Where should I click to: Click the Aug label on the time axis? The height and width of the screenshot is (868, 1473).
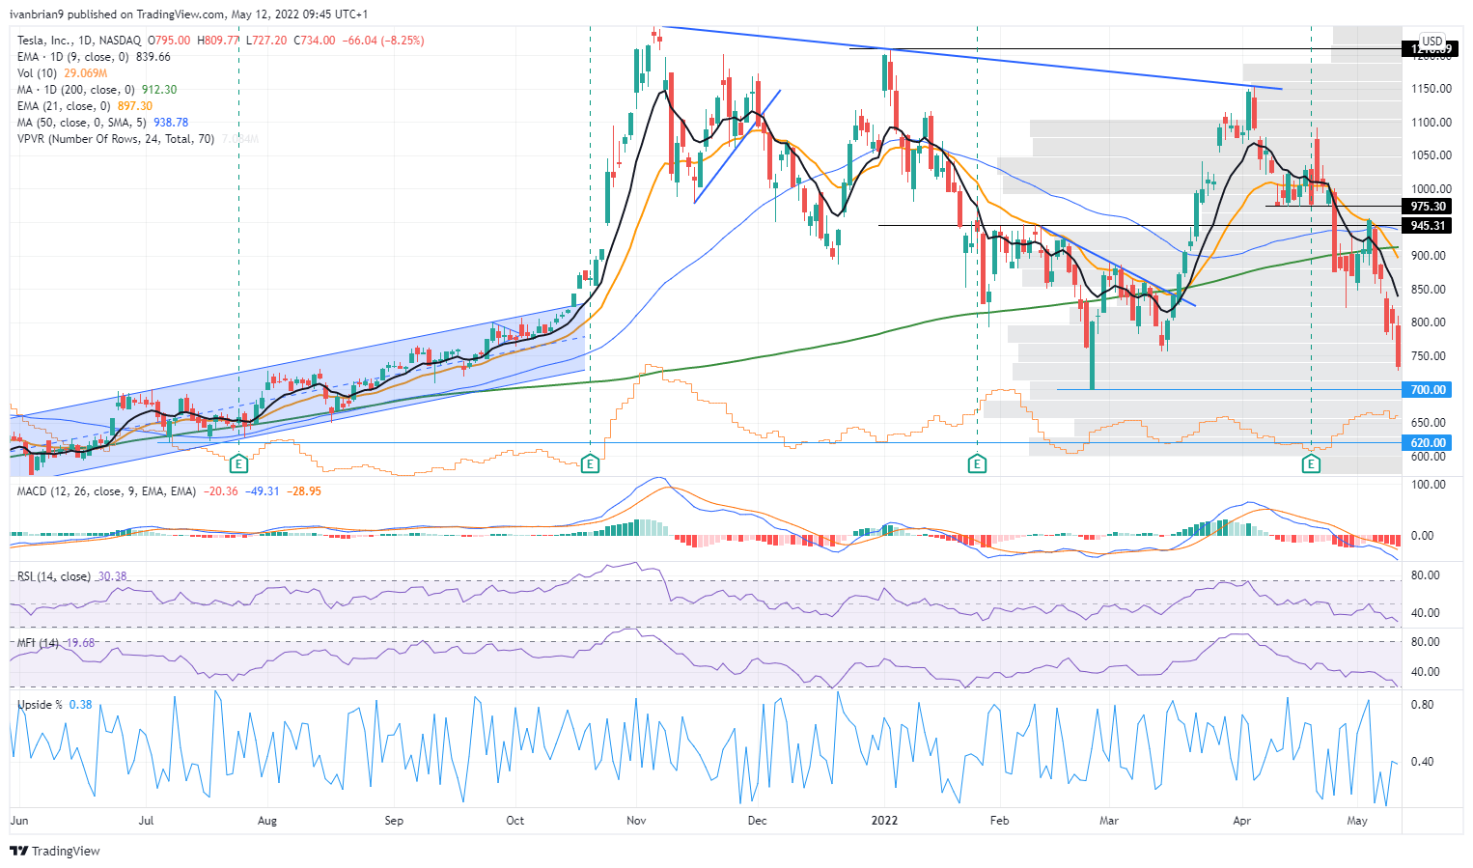pyautogui.click(x=267, y=821)
